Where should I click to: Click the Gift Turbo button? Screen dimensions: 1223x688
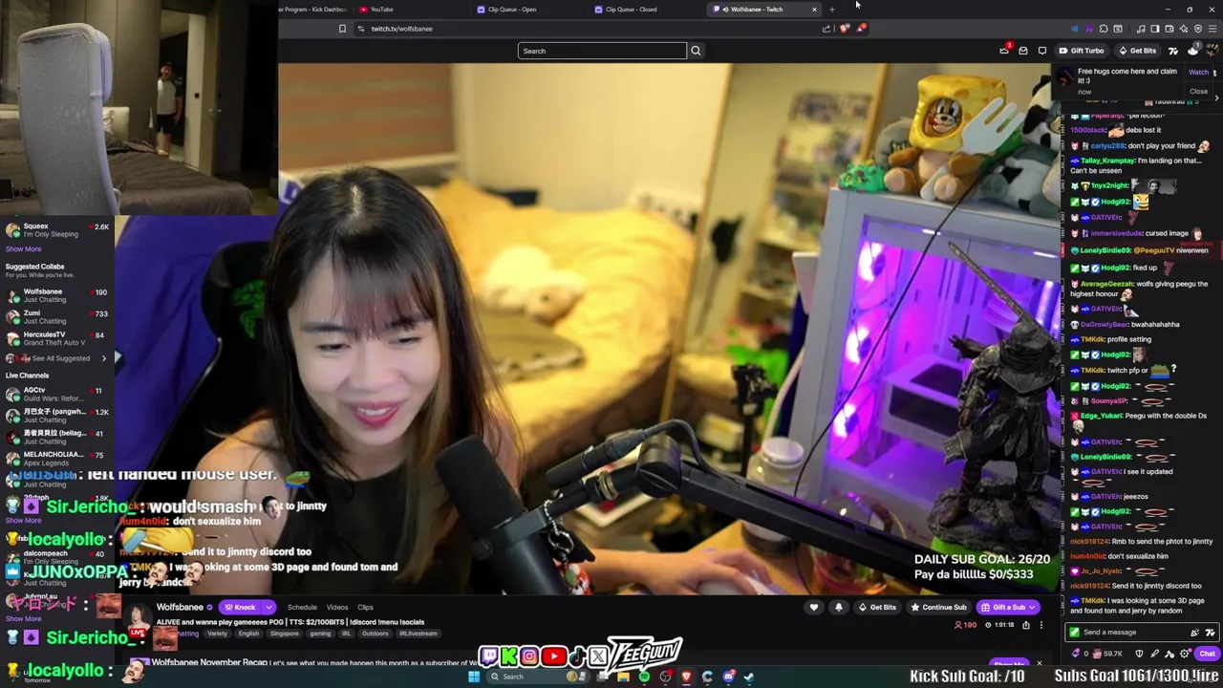(x=1082, y=51)
